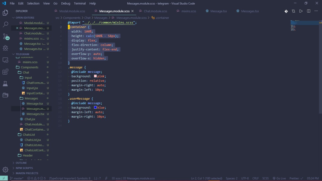Viewport: 322px width, 181px height.
Task: Switch to the Chat.module.scss tab
Action: [x=155, y=11]
